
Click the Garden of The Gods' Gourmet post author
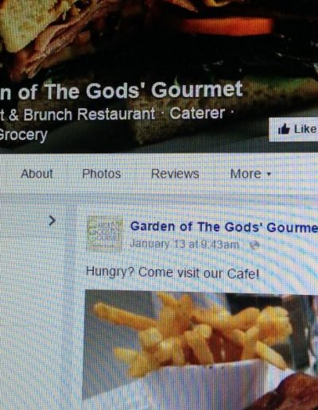click(x=224, y=227)
